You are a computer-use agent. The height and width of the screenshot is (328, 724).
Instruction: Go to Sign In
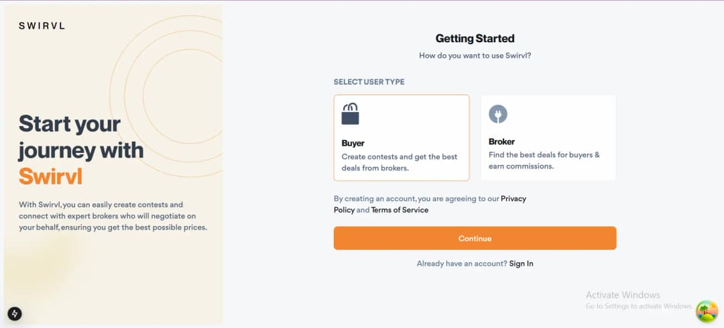coord(522,264)
